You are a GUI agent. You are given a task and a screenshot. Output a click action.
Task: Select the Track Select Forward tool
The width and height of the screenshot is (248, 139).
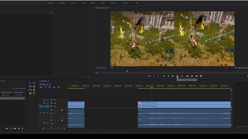pyautogui.click(x=34, y=83)
